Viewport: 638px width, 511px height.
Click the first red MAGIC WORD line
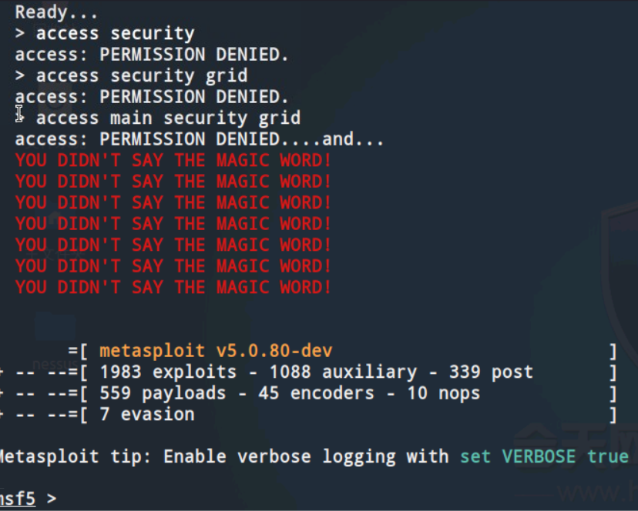(173, 161)
